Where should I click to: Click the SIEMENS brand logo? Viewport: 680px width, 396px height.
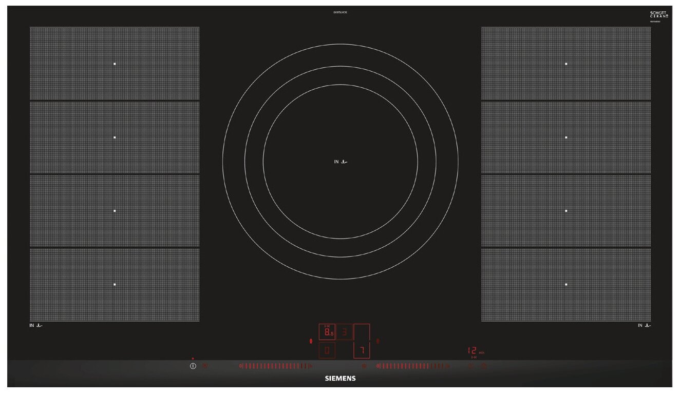click(340, 379)
